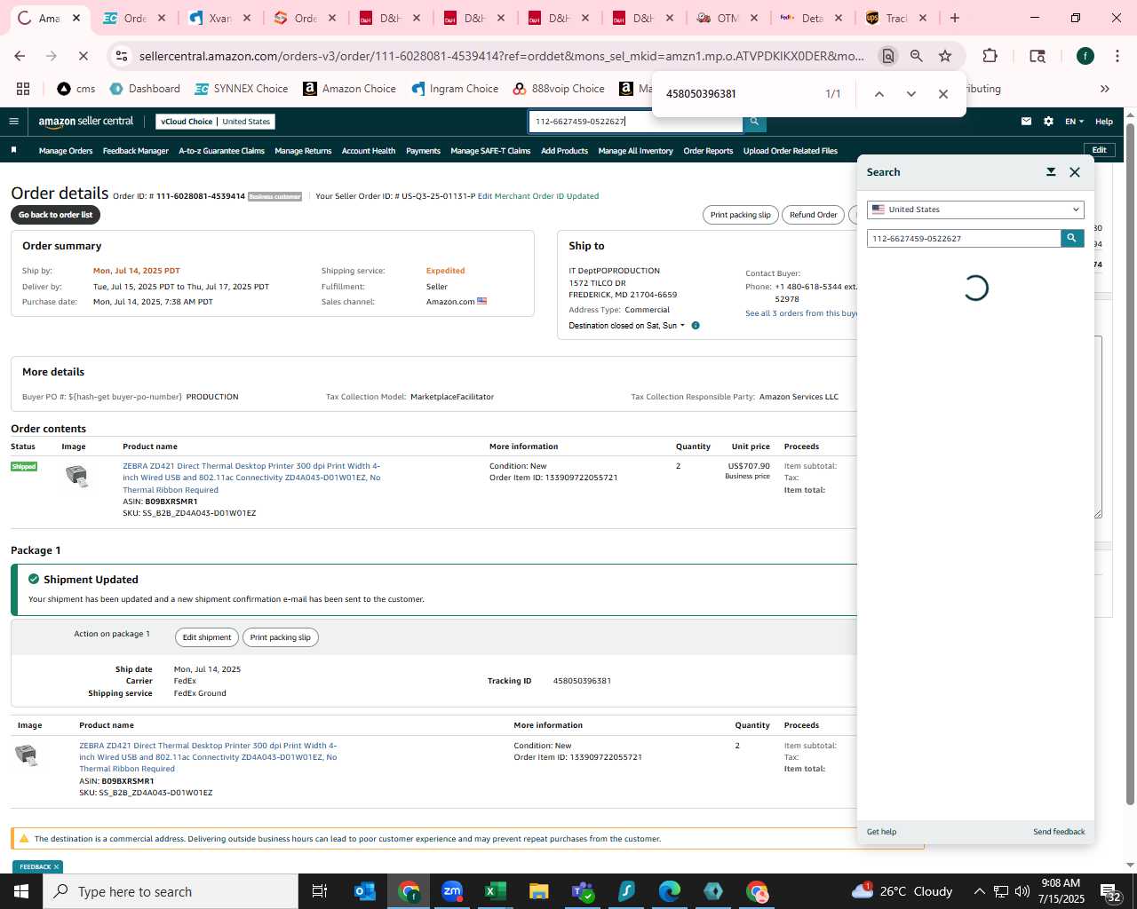Close the browser find bar
The width and height of the screenshot is (1137, 909).
pos(943,94)
